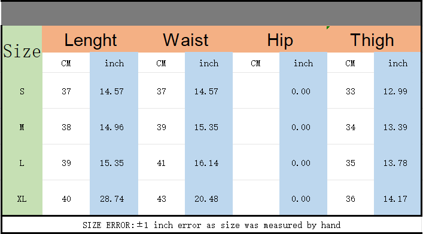Select the XL size row label

pyautogui.click(x=22, y=198)
